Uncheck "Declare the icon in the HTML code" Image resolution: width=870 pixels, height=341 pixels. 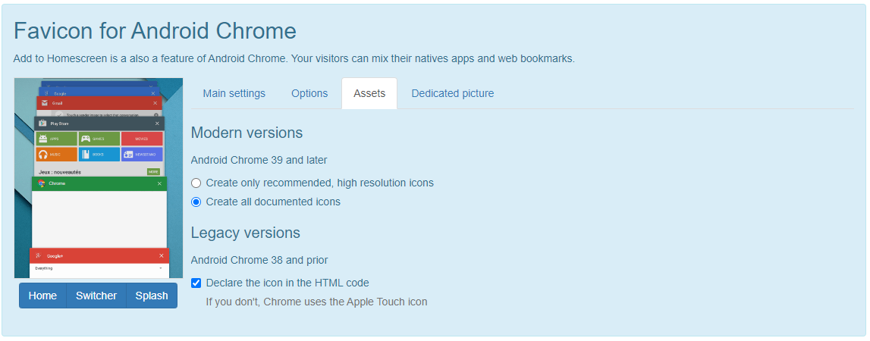coord(196,283)
